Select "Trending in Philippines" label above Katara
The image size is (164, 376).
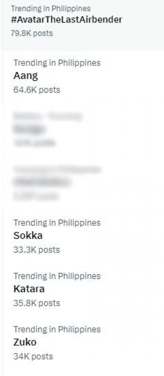pyautogui.click(x=57, y=276)
